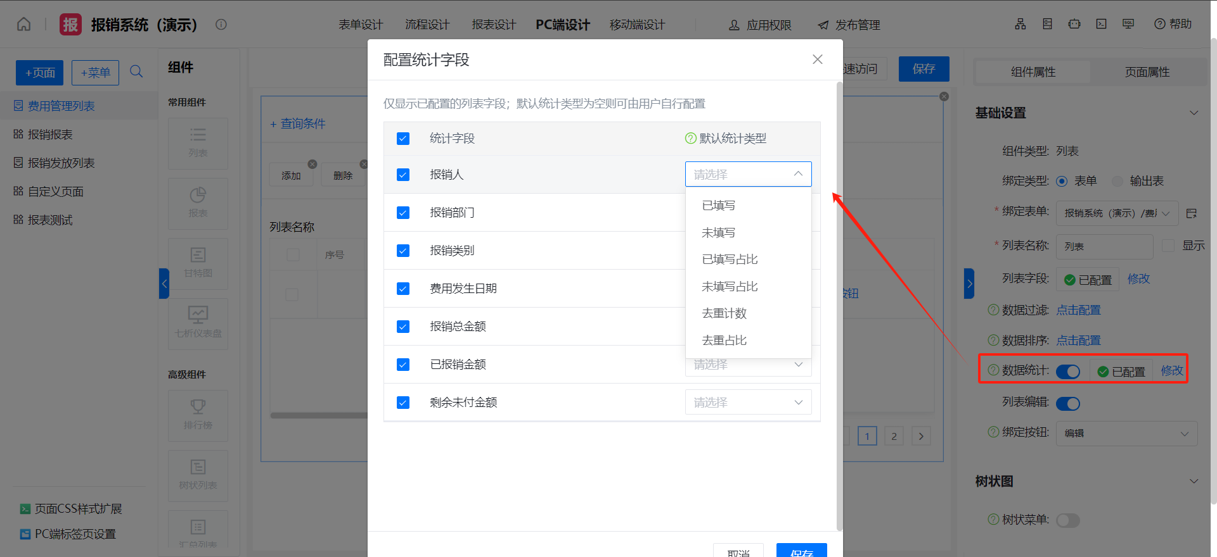Image resolution: width=1217 pixels, height=557 pixels.
Task: Uncheck the 费用发生日期 field checkbox
Action: [x=403, y=289]
